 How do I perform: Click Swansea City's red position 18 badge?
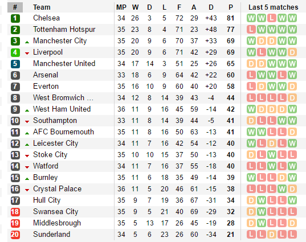(x=15, y=212)
